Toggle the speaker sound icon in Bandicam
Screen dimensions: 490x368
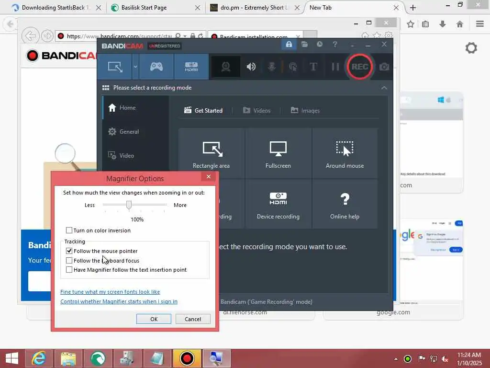(251, 67)
